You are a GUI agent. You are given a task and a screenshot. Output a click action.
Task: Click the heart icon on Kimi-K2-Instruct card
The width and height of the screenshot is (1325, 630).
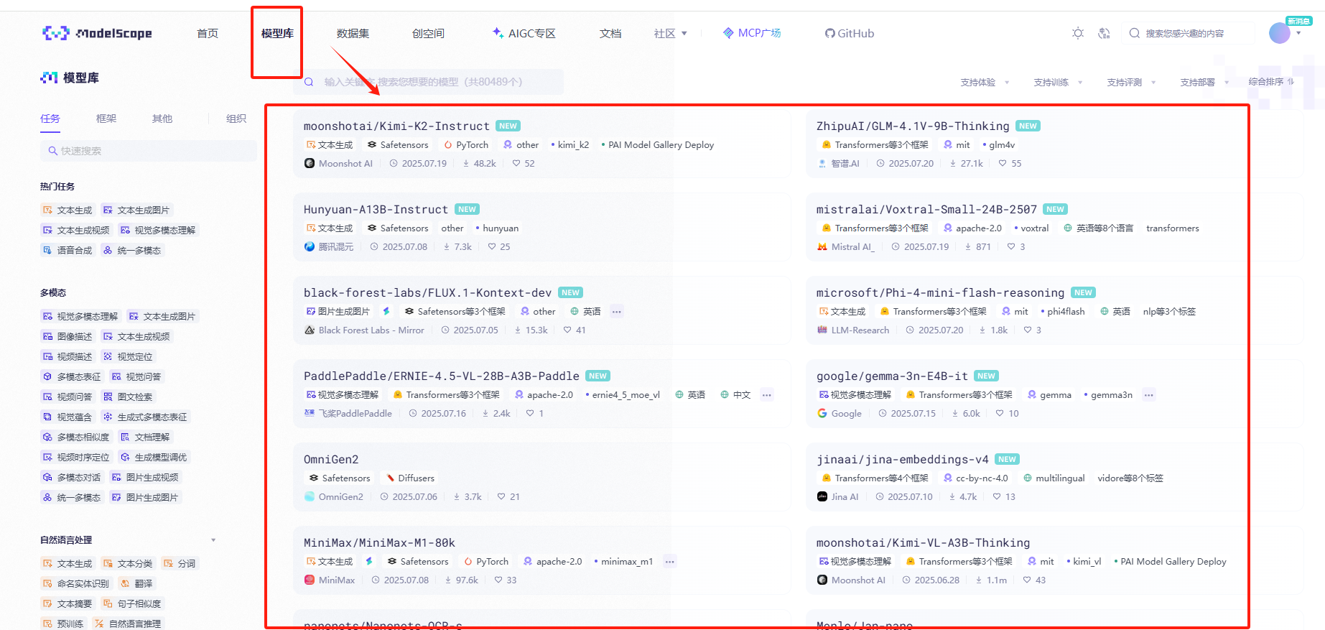[x=516, y=163]
